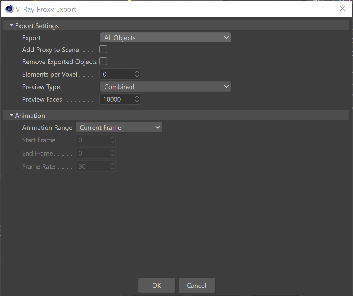
Task: Tick the Remove Exported Objects checkbox
Action: point(103,61)
